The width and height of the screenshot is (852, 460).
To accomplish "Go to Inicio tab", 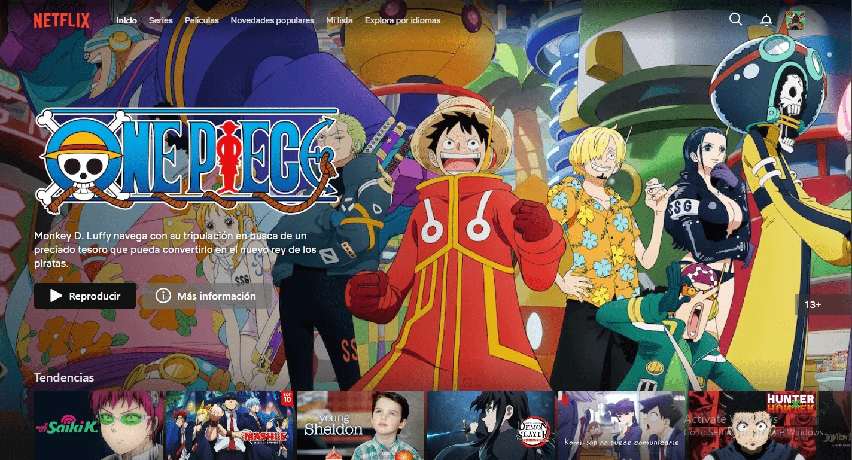I will pos(126,20).
